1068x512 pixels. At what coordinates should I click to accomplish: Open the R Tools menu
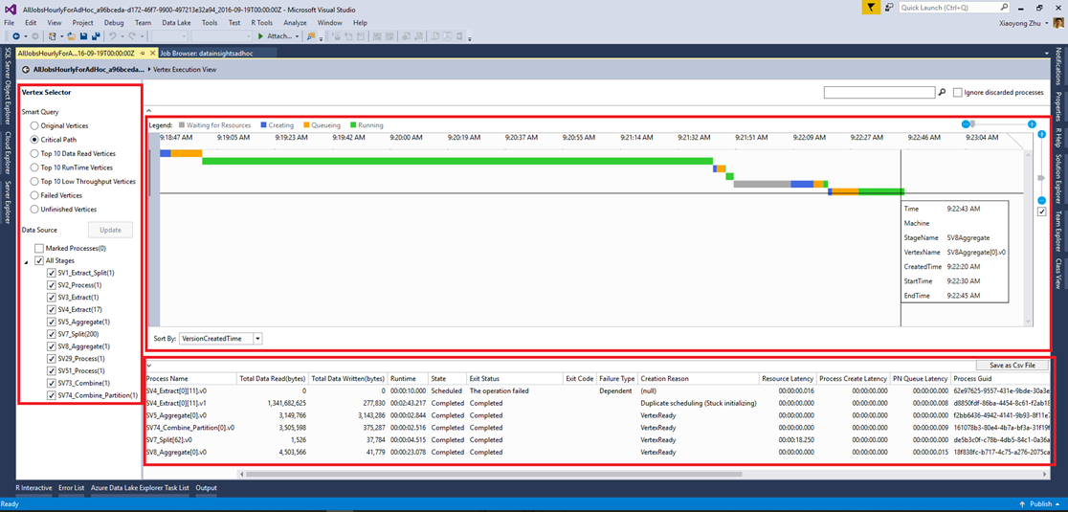pyautogui.click(x=261, y=22)
